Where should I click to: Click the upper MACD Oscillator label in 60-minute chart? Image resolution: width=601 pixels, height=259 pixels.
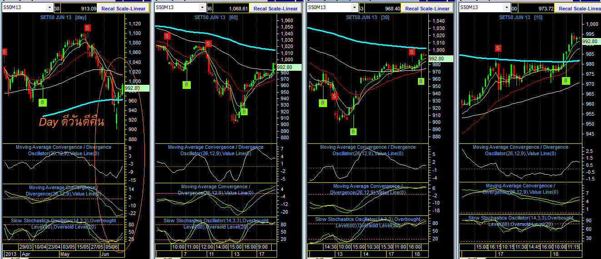click(x=215, y=150)
